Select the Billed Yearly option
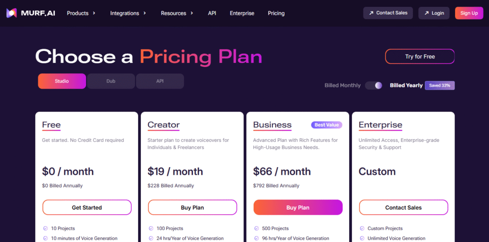The width and height of the screenshot is (489, 242). tap(406, 85)
